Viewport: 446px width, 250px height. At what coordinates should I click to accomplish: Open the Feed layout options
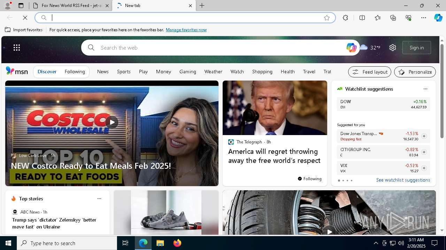(x=370, y=72)
